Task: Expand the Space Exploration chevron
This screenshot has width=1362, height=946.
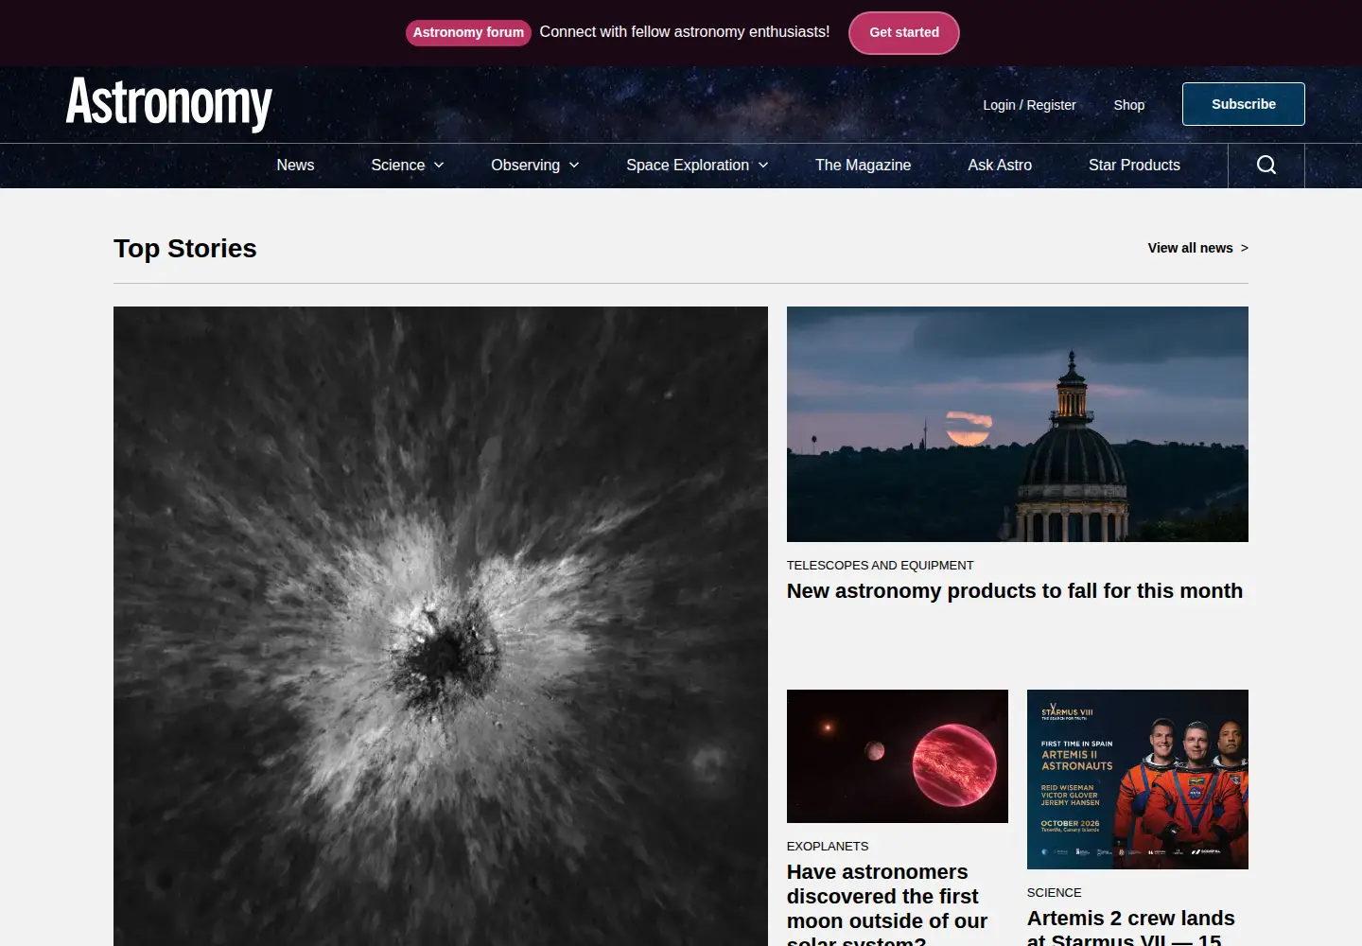Action: (763, 166)
